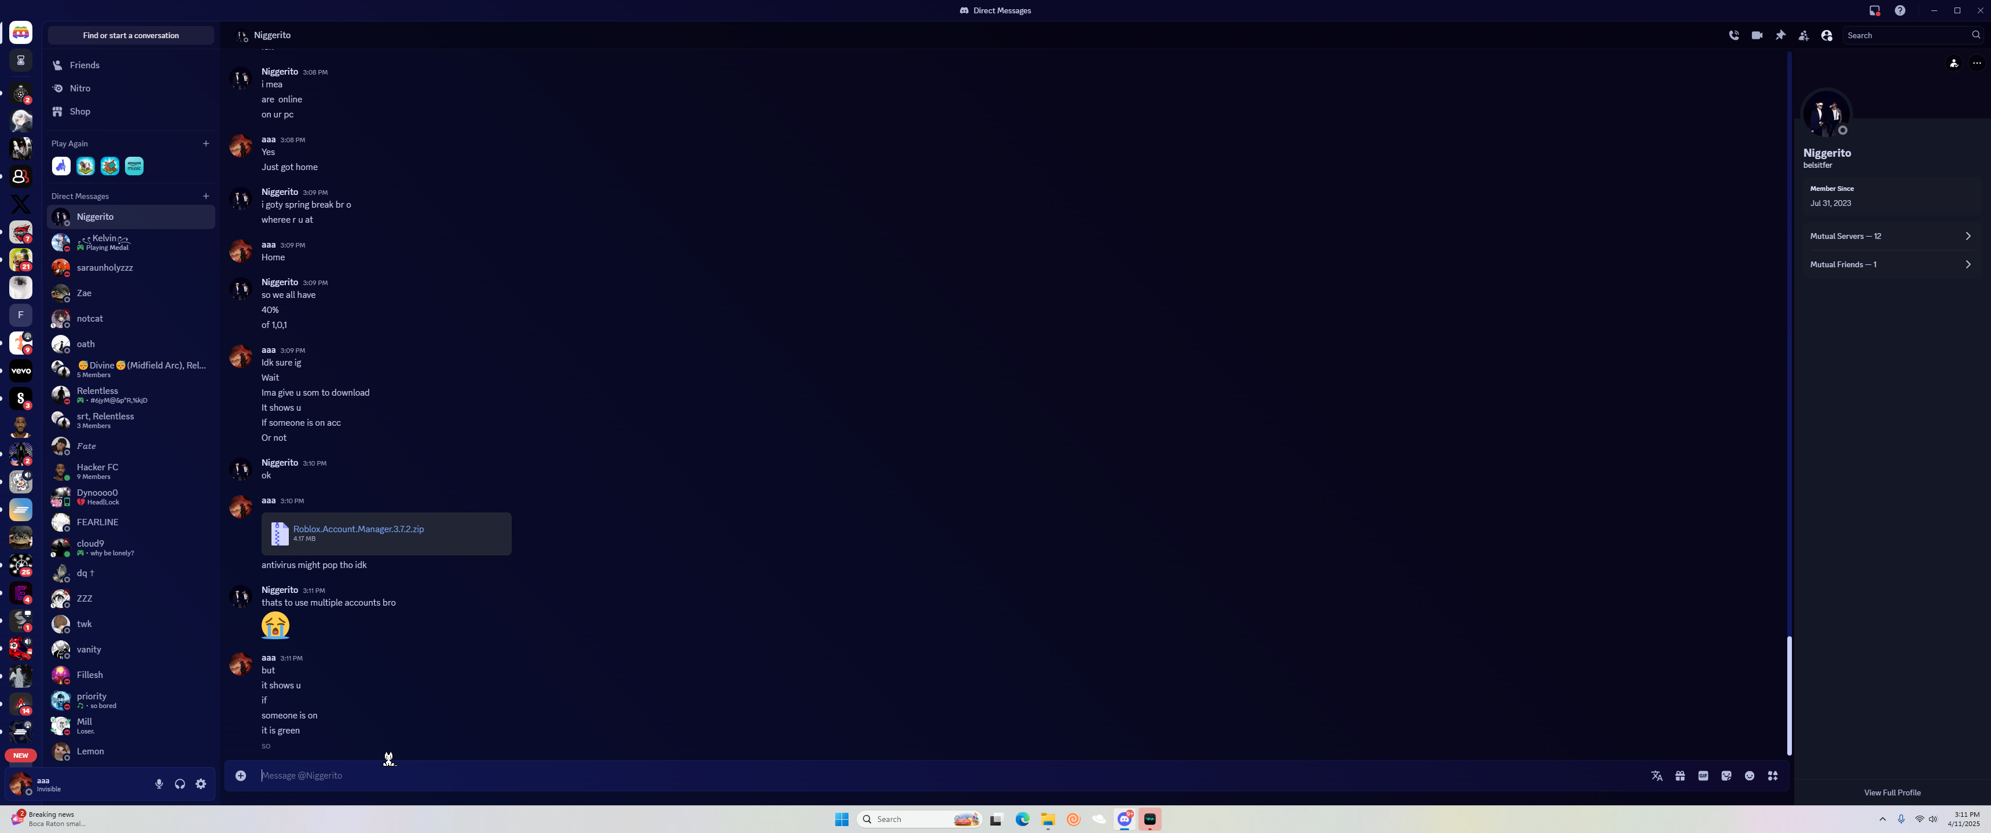Screen dimensions: 1991x833
Task: Start a video call from the chat header
Action: pyautogui.click(x=1757, y=35)
